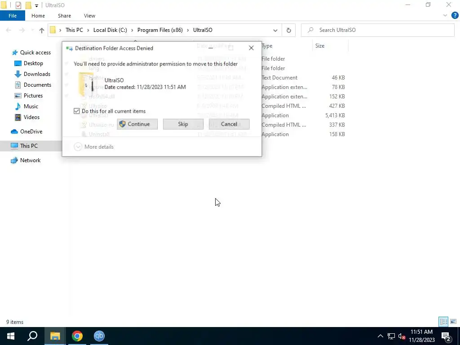The image size is (460, 345).
Task: Open the notification center icon
Action: pos(446,336)
